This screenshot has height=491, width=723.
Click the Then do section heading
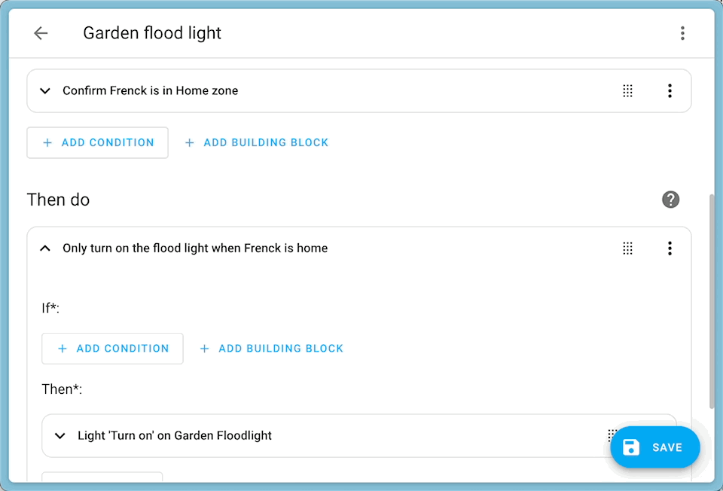click(x=58, y=200)
